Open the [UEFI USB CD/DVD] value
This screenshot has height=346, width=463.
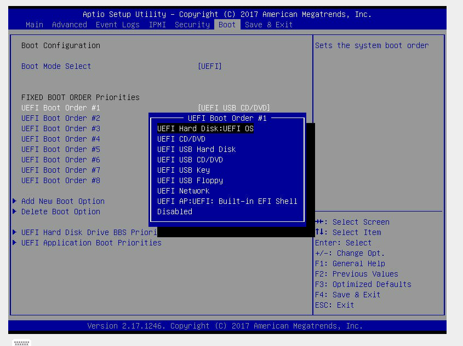pyautogui.click(x=234, y=108)
